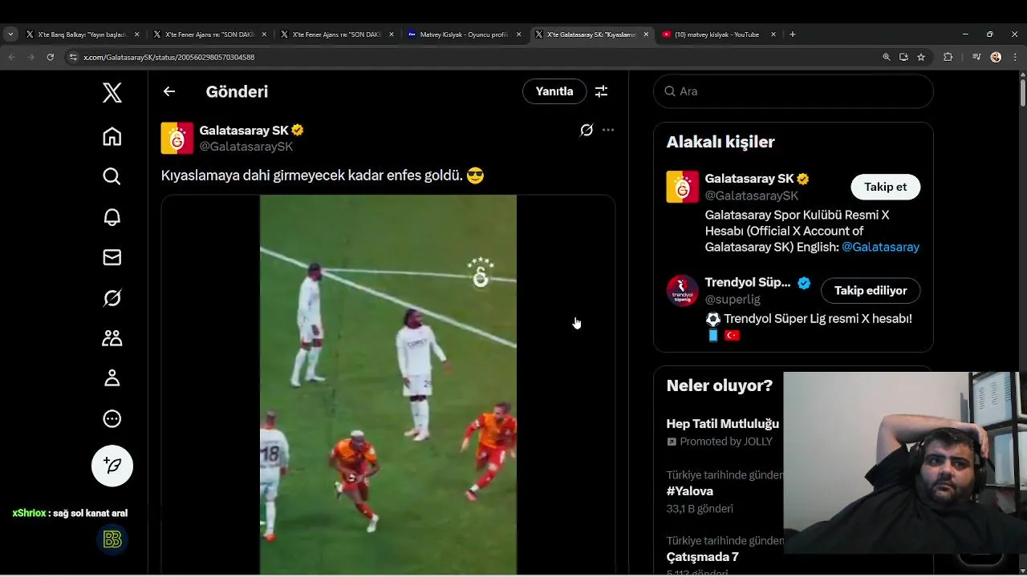The height and width of the screenshot is (577, 1027).
Task: Click install app icon in address bar
Action: [x=903, y=57]
